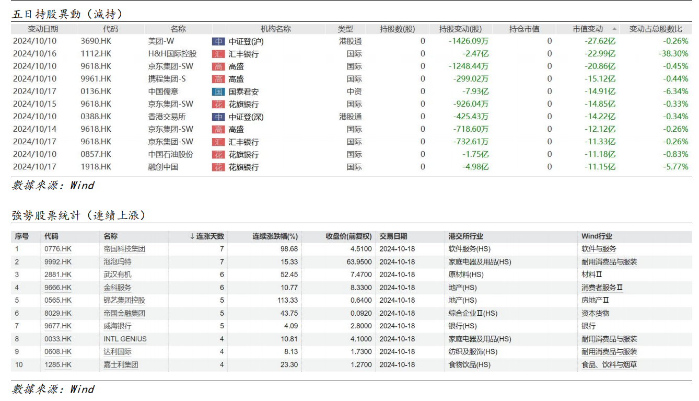Open stock code 1285.HK link

point(58,365)
